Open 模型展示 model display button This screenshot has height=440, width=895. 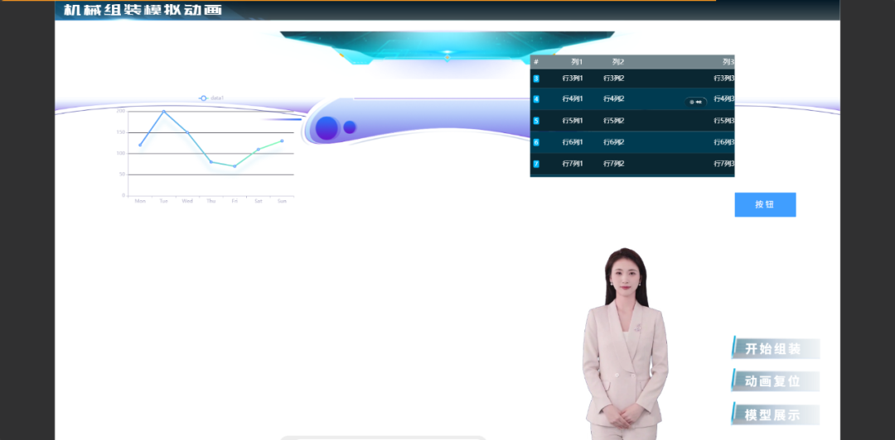[776, 415]
